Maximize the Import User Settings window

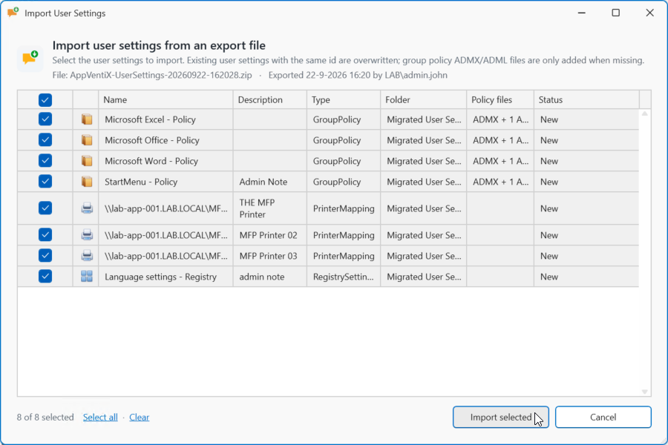[x=615, y=13]
